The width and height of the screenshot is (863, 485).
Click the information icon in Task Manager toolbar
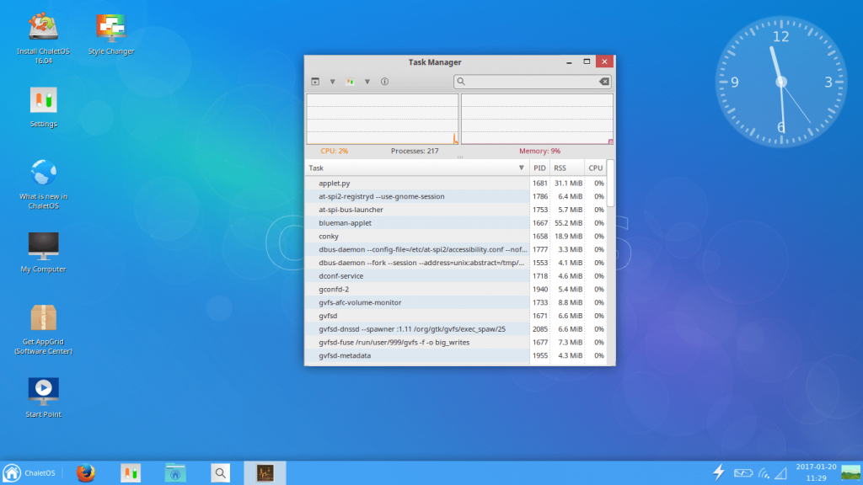click(x=384, y=82)
